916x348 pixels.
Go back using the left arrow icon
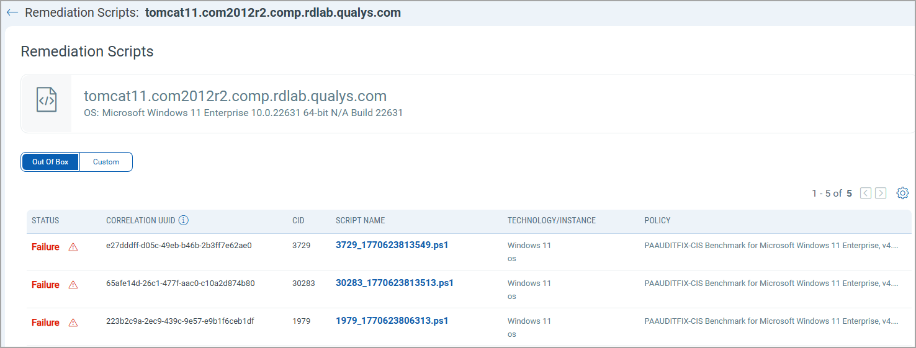pyautogui.click(x=12, y=12)
